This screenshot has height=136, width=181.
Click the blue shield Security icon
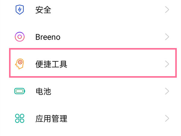19,10
